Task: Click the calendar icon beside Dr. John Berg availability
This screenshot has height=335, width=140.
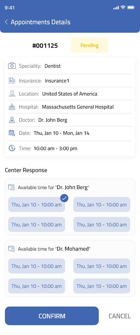Action: [11, 187]
